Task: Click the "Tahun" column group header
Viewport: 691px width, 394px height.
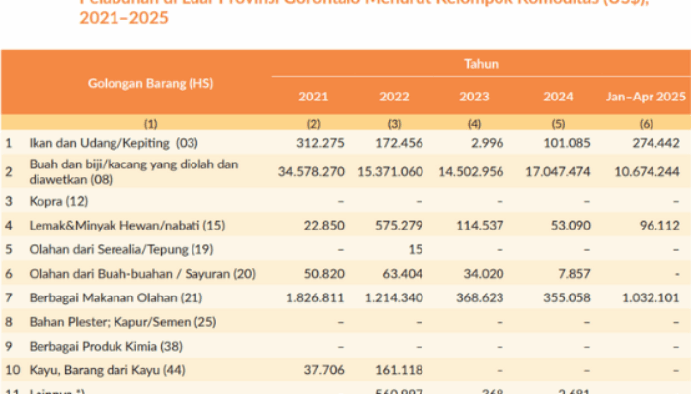Action: [x=481, y=64]
